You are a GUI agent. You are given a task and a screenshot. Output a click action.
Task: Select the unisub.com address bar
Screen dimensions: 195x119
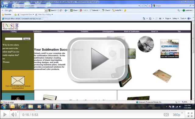[x=75, y=6]
